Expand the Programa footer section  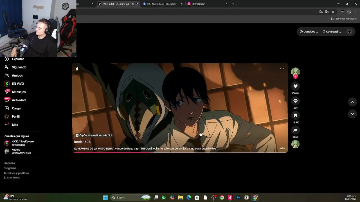coord(10,168)
